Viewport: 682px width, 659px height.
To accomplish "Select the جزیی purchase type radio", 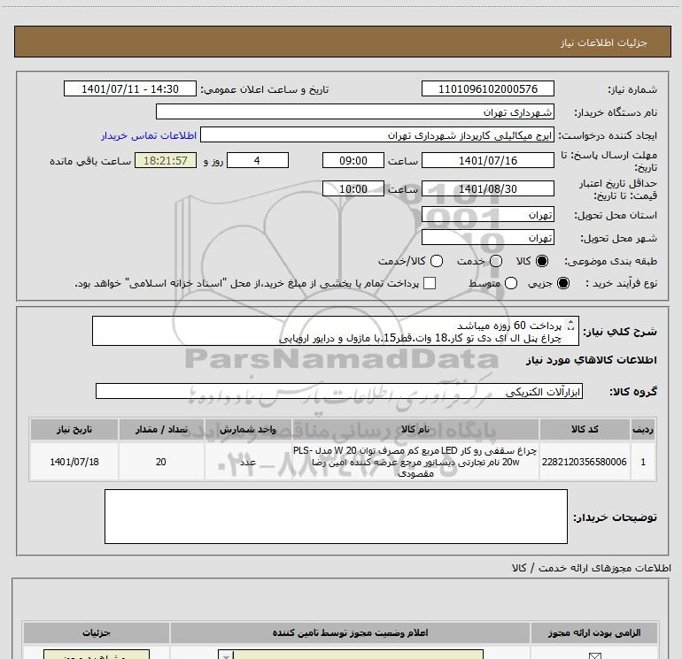I will [x=563, y=283].
